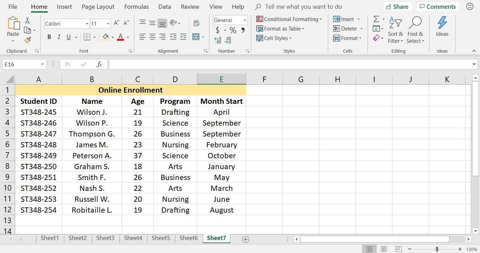Click the yellow Fill Color swatch
This screenshot has height=253, width=480.
(105, 37)
